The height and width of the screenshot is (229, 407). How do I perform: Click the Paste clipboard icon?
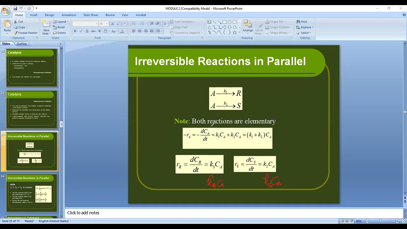click(7, 24)
